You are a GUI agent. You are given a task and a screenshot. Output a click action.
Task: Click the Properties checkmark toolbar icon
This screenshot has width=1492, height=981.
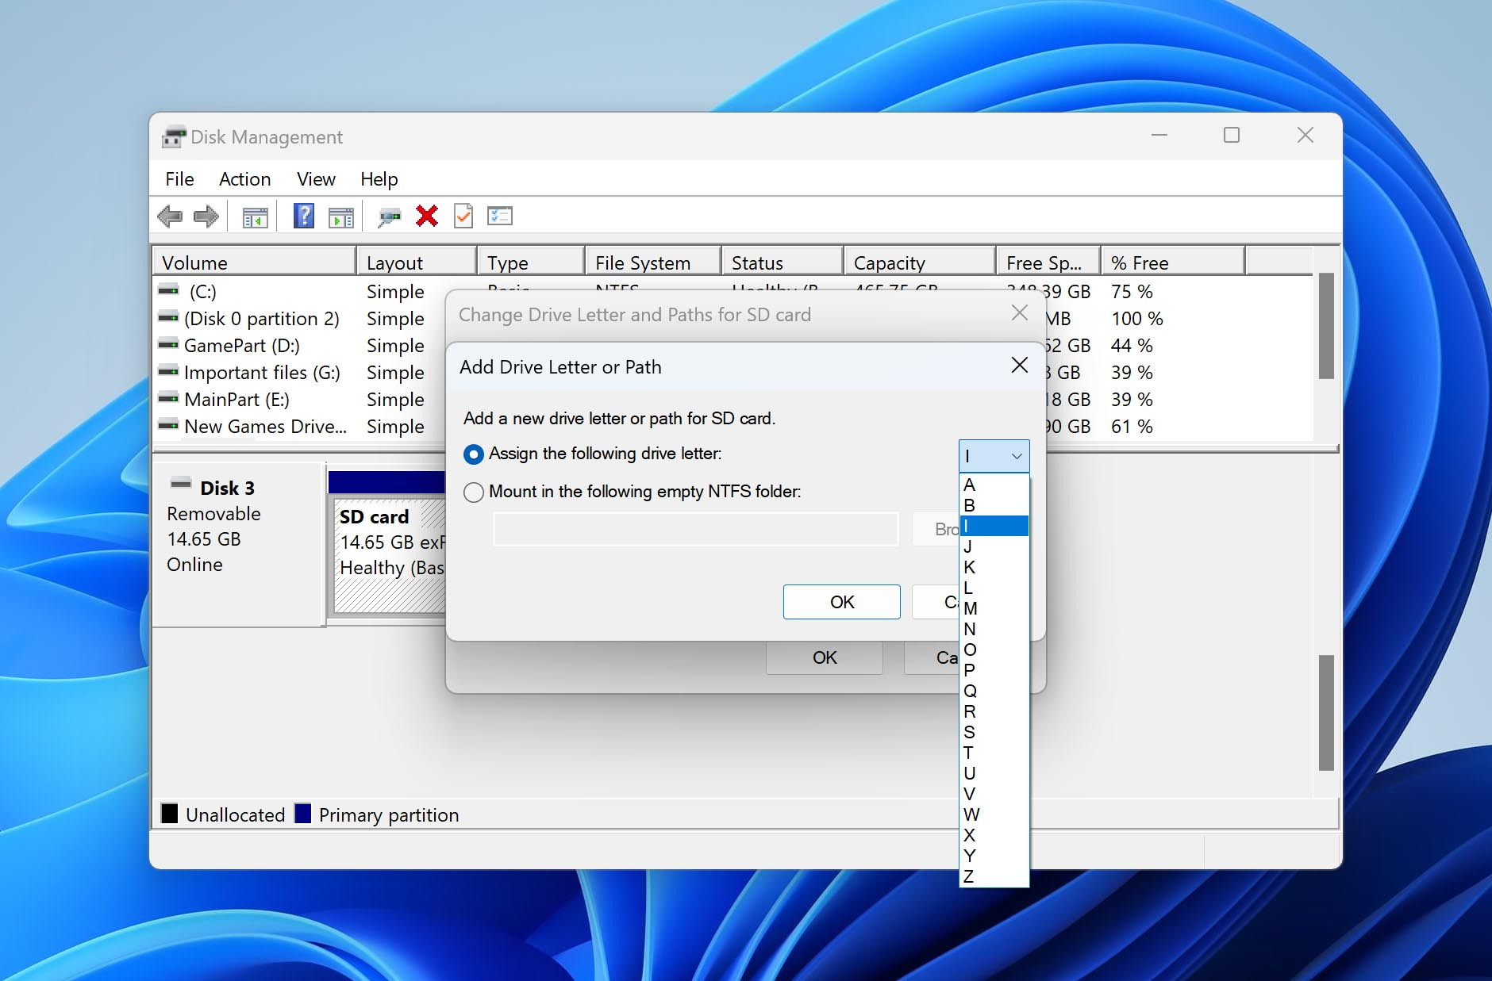[463, 216]
